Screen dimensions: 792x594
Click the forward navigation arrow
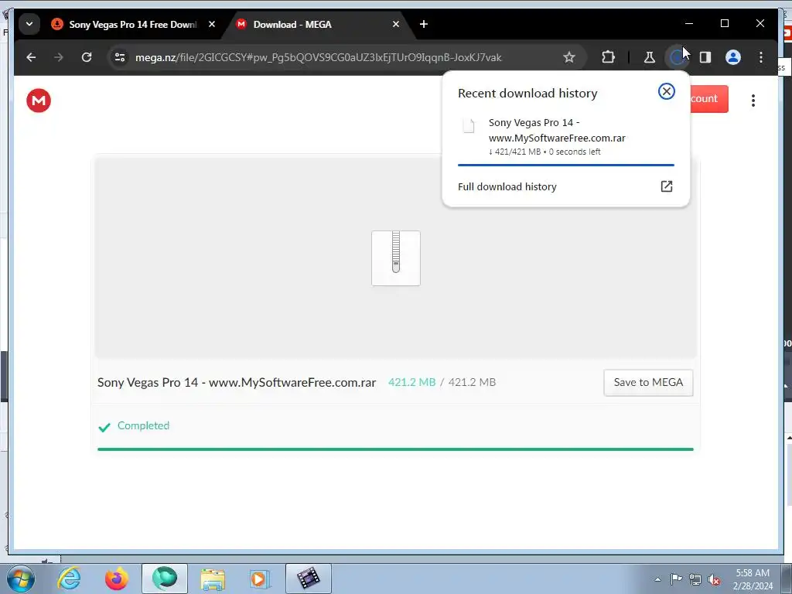point(59,57)
